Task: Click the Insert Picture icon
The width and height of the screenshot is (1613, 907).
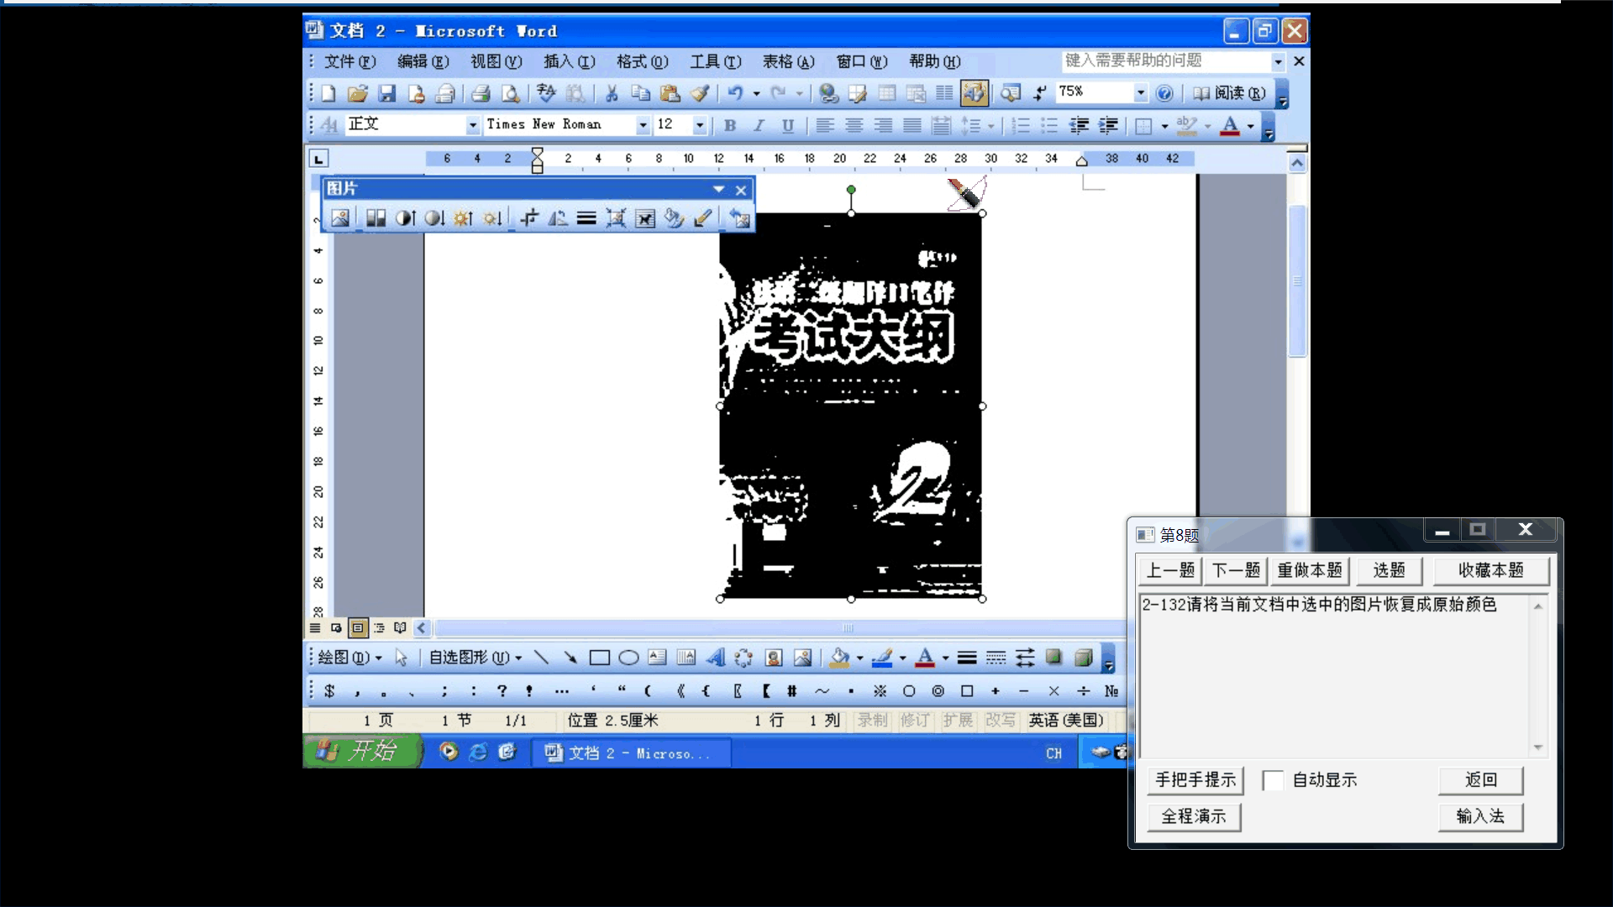Action: [339, 218]
